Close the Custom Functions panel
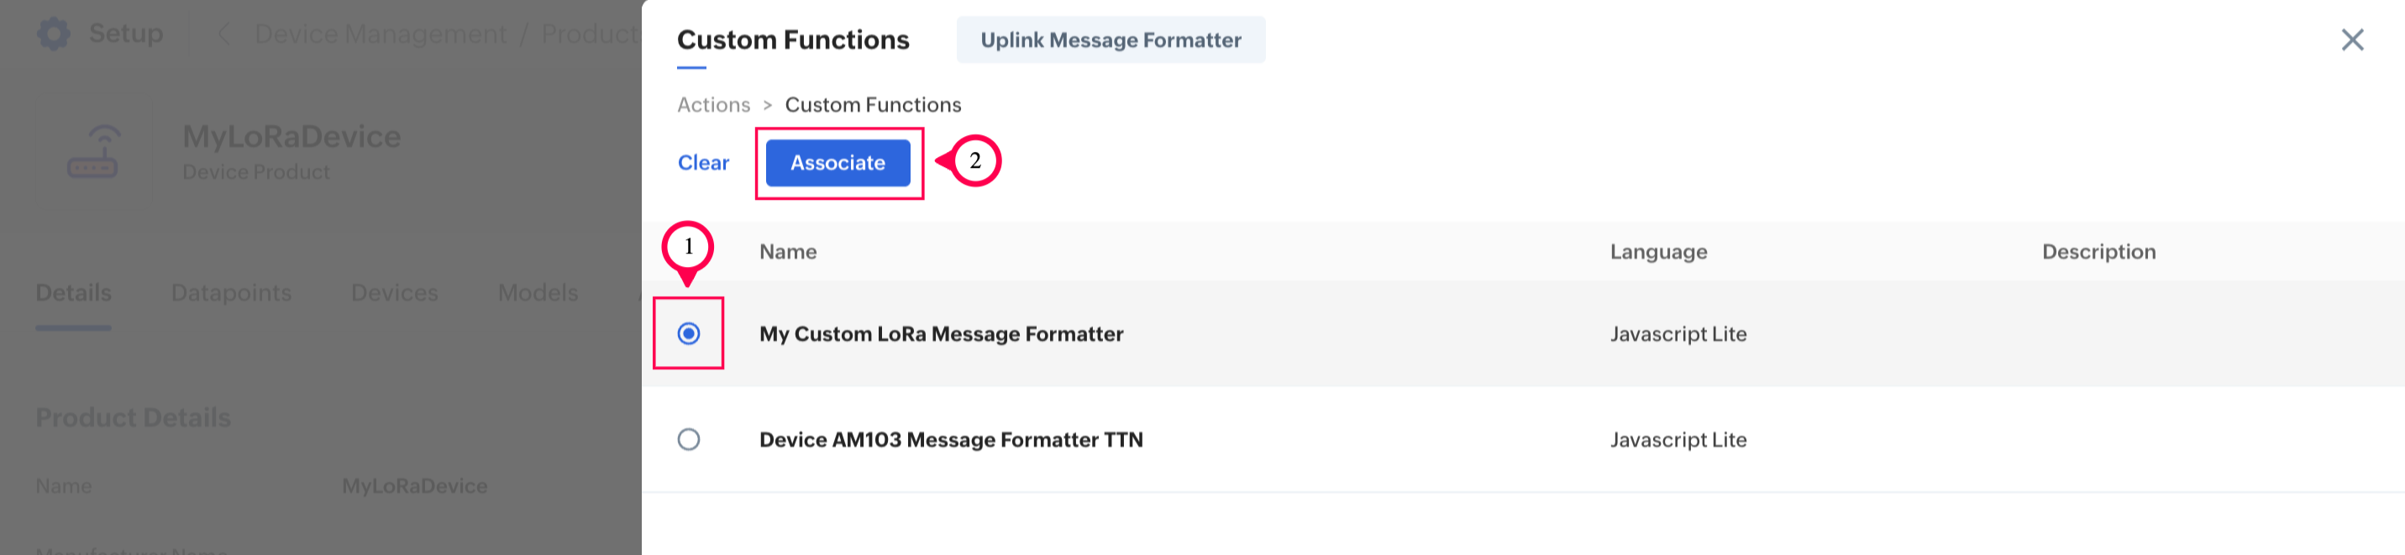Screen dimensions: 2405x555 pyautogui.click(x=2352, y=39)
